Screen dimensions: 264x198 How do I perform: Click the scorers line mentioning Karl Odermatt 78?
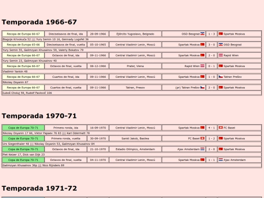132,133
